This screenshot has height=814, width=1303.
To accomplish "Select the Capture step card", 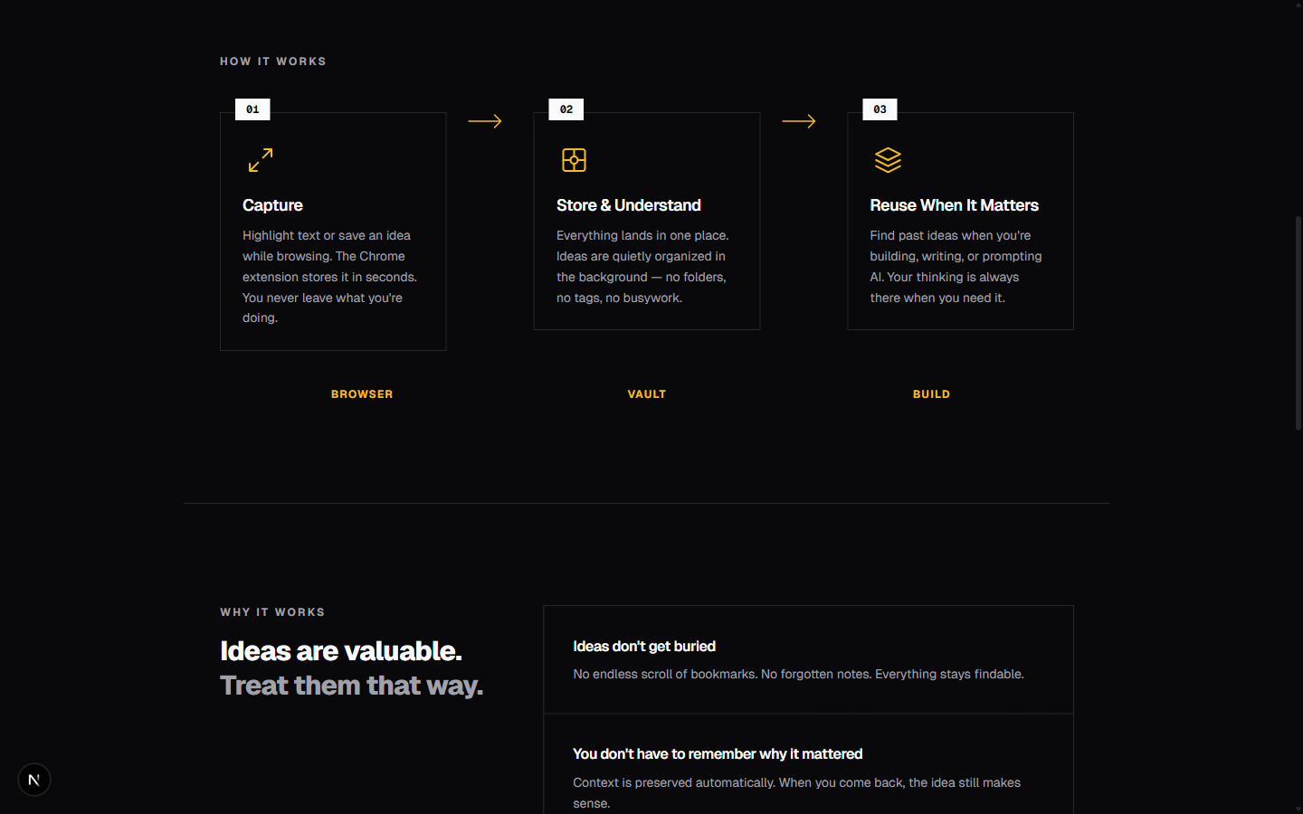I will pyautogui.click(x=333, y=232).
